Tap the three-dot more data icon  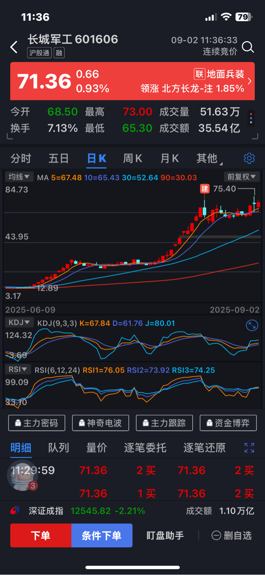point(251,118)
